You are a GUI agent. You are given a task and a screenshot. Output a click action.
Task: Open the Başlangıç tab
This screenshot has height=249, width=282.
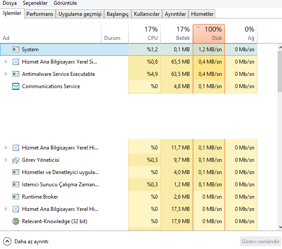(x=118, y=14)
